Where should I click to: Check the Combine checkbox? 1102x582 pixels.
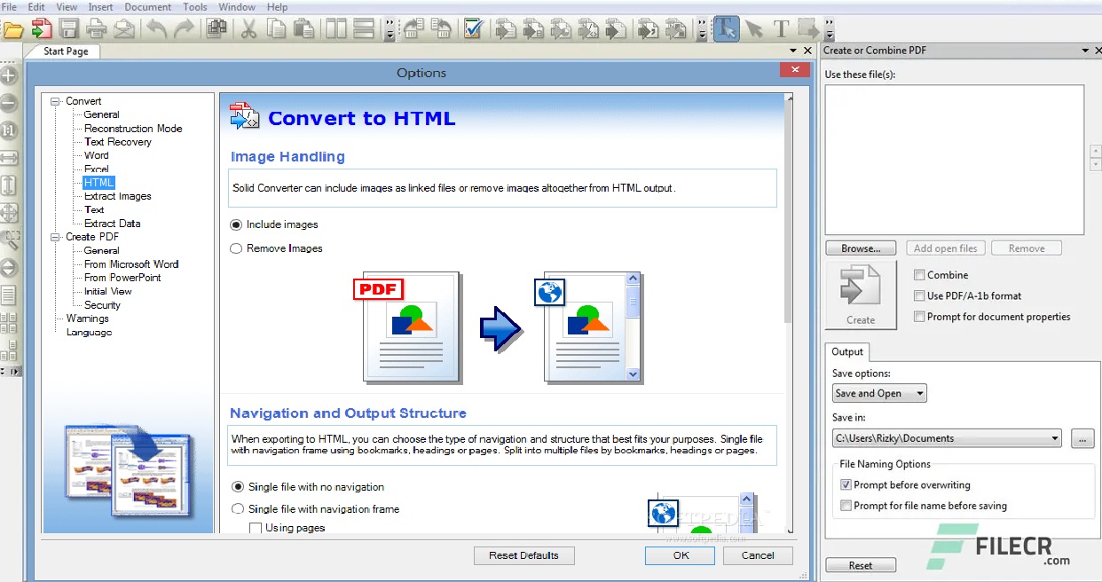click(x=919, y=275)
